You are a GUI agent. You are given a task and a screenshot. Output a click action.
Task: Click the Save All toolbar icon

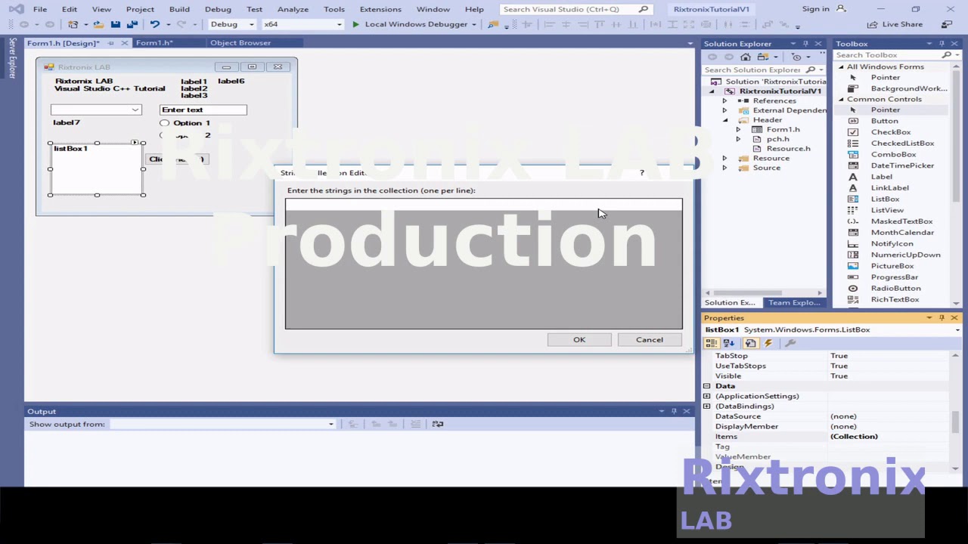coord(131,24)
